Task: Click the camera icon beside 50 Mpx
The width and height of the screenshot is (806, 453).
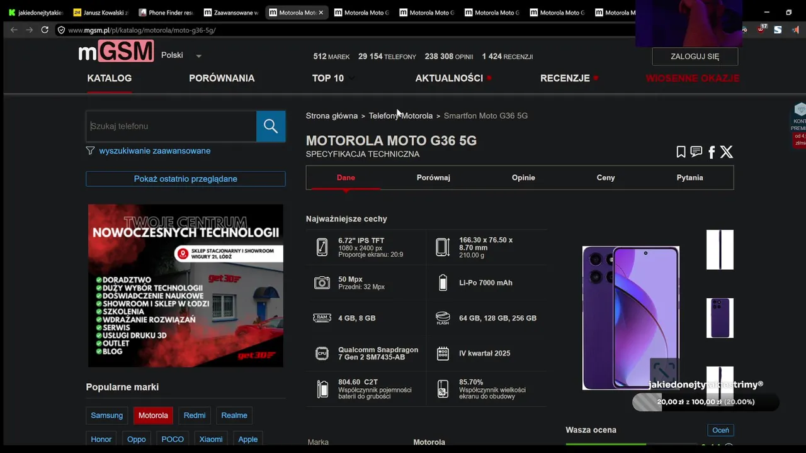Action: click(322, 282)
